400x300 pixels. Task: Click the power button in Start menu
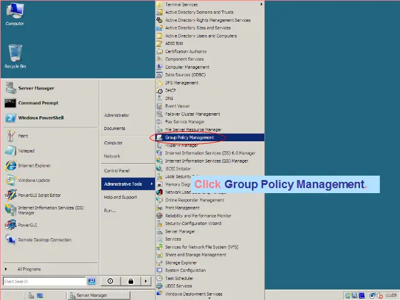(x=111, y=281)
